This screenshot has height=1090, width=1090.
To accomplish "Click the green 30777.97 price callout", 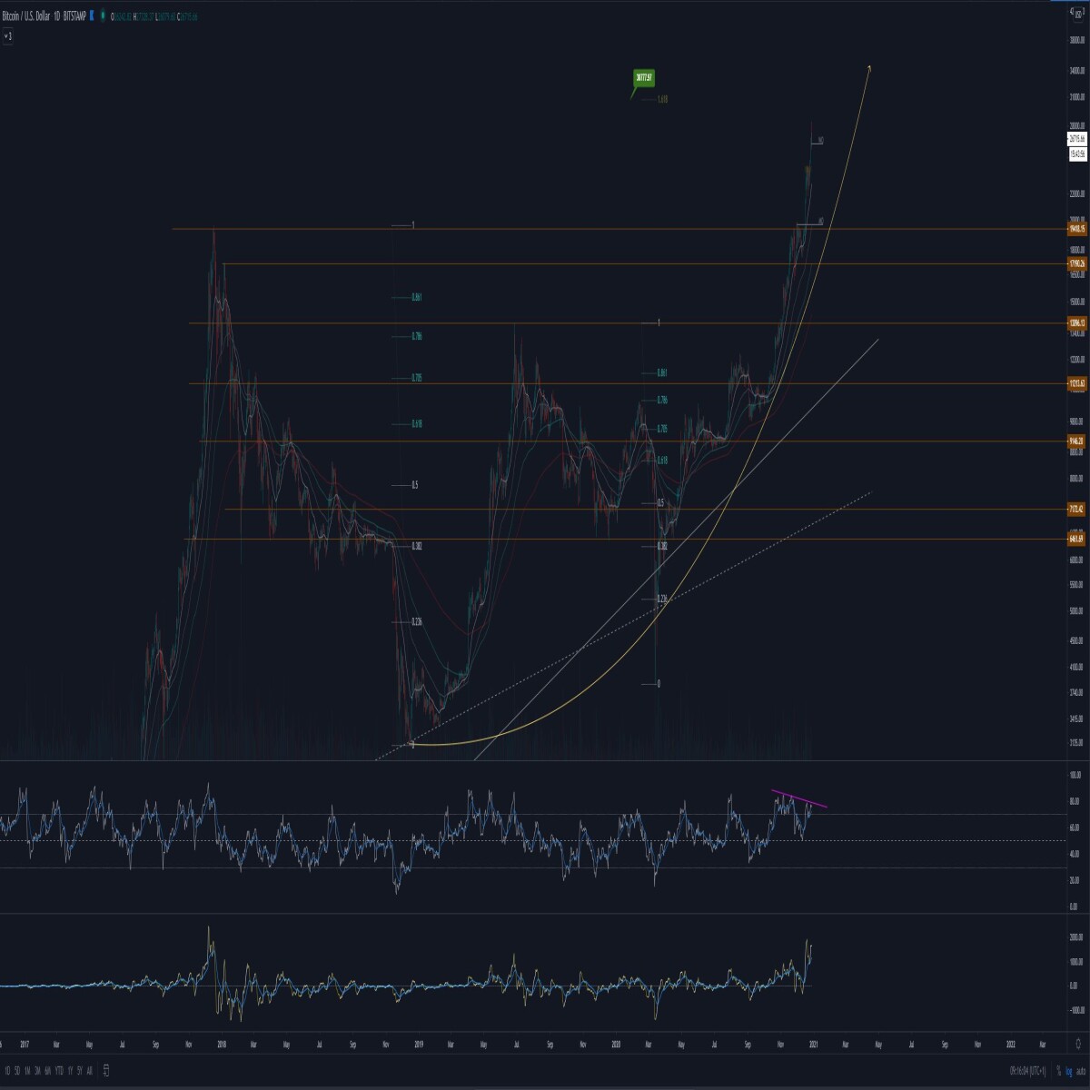I will click(x=644, y=78).
